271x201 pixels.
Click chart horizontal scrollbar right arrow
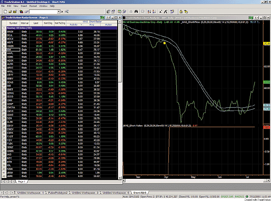[268, 180]
